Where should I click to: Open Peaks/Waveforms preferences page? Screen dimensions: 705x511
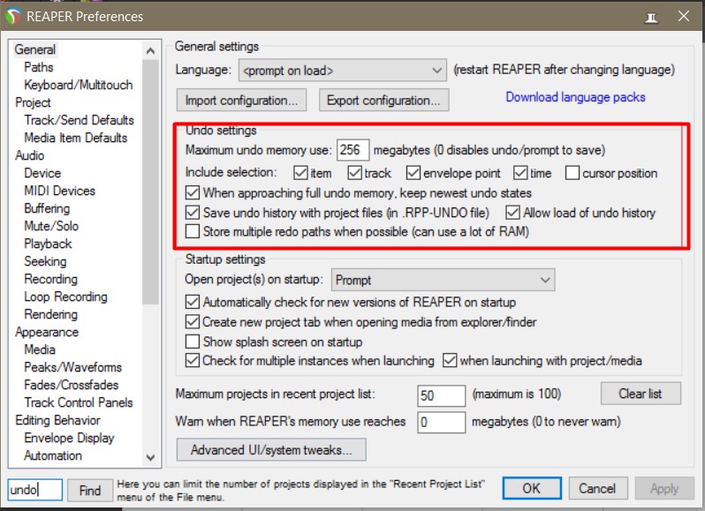72,367
